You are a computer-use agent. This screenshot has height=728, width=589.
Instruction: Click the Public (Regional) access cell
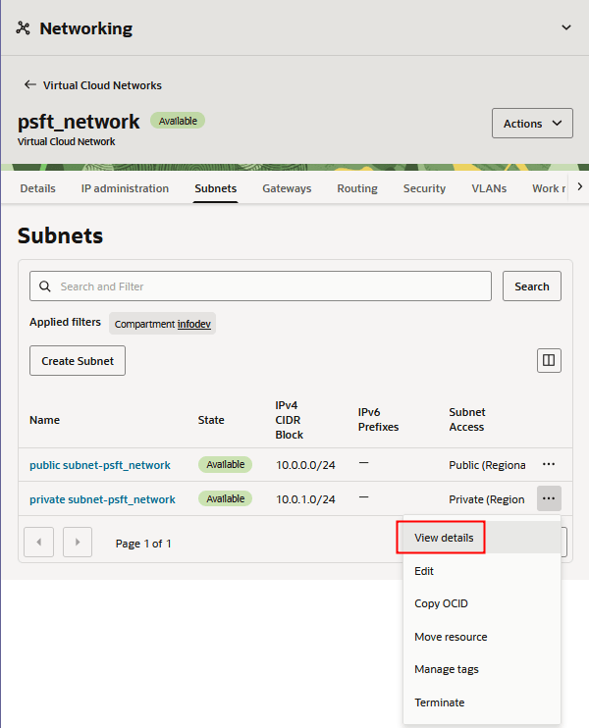487,465
